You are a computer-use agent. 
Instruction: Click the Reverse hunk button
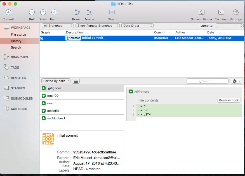[x=229, y=100]
